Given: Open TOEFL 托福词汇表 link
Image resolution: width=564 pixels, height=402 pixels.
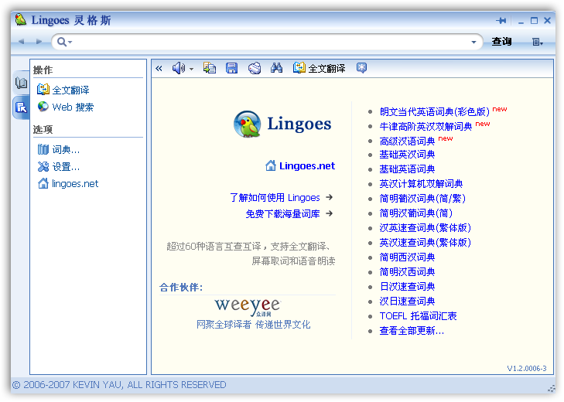Looking at the screenshot, I should [x=418, y=316].
